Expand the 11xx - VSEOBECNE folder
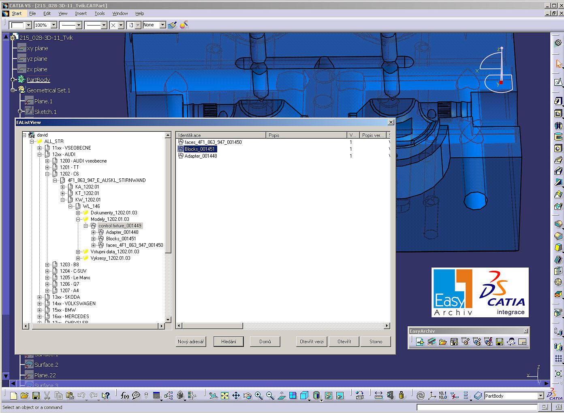This screenshot has width=564, height=413. 40,148
